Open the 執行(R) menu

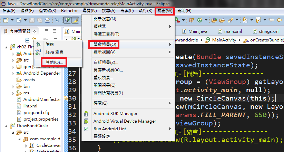(x=145, y=11)
